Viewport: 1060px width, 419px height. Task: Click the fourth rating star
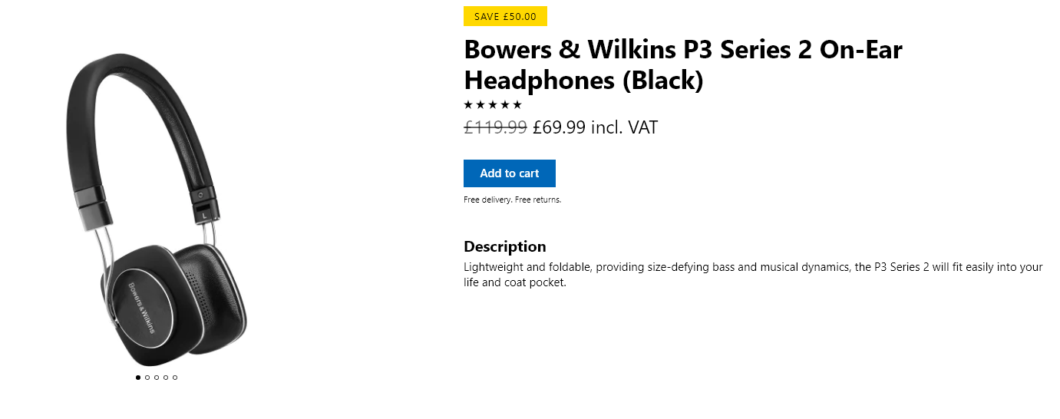[505, 105]
